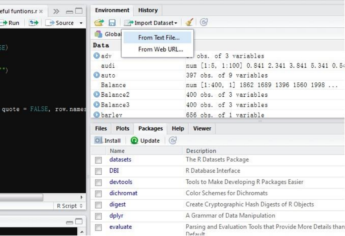This screenshot has height=236, width=345.
Task: Maximize the console pane
Action: [79, 221]
